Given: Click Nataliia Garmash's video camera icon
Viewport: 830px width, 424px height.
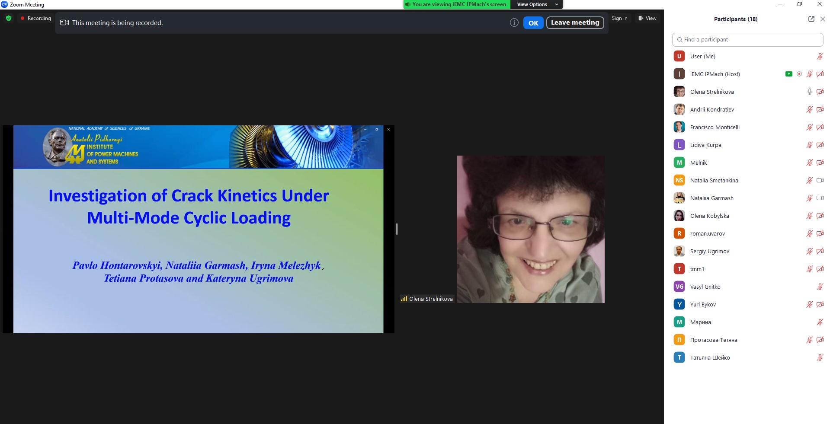Looking at the screenshot, I should coord(820,198).
